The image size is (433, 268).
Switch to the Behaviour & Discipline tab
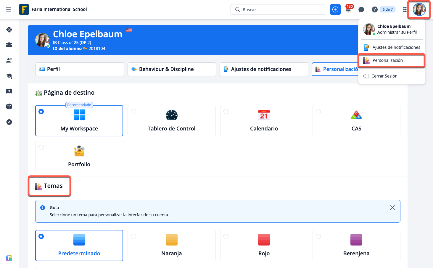click(x=172, y=69)
